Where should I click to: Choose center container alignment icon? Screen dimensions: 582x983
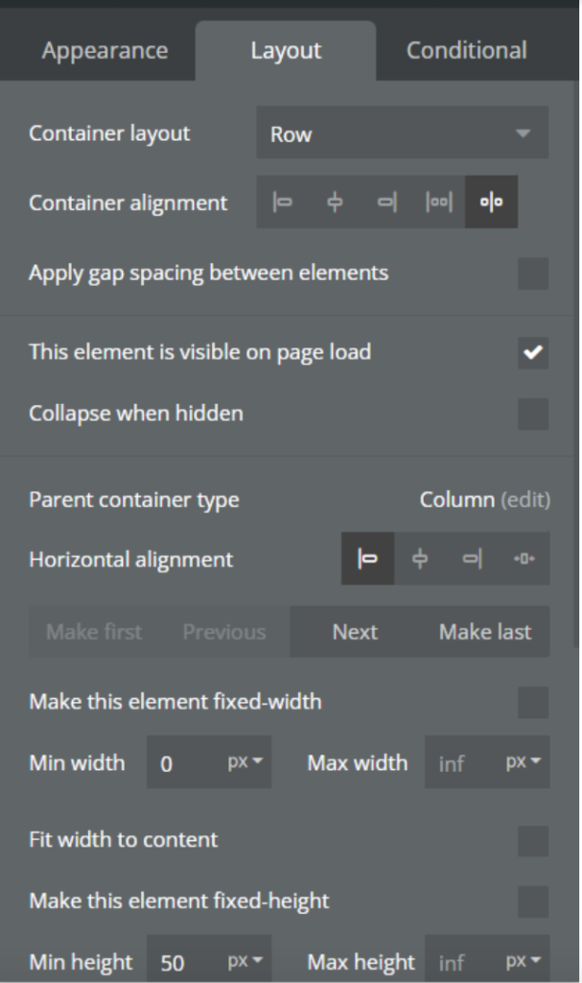[x=335, y=203]
